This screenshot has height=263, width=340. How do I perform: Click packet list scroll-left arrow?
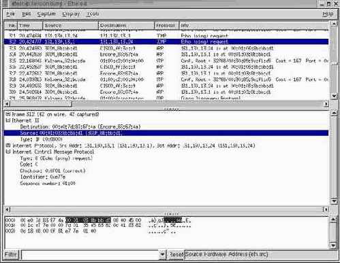coord(7,104)
